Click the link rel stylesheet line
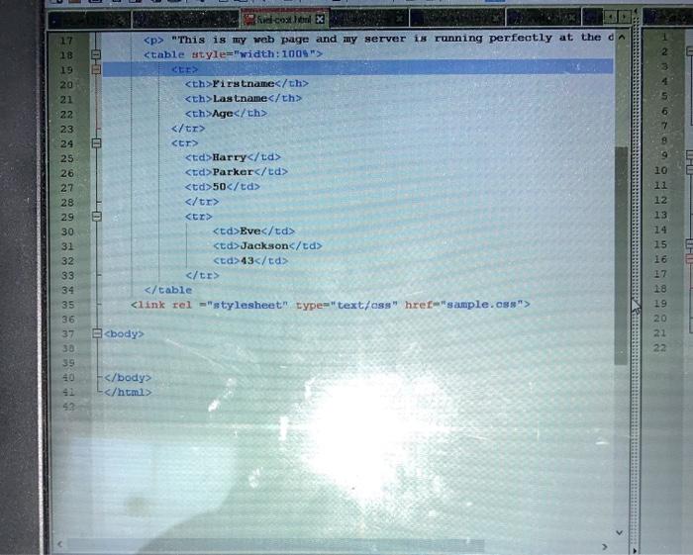This screenshot has height=555, width=693. click(x=330, y=305)
